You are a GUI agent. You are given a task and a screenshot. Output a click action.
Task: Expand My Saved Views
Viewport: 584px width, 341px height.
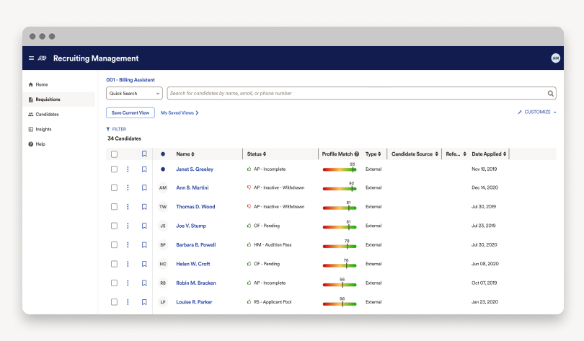(180, 112)
